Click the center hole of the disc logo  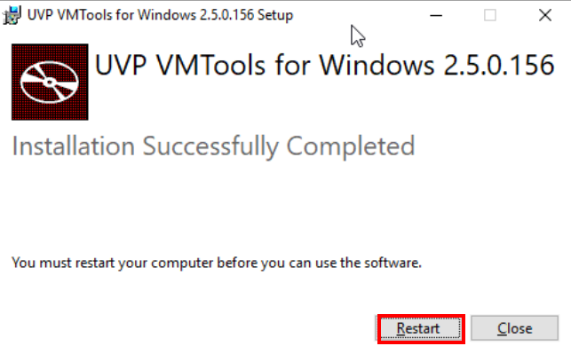pyautogui.click(x=50, y=83)
